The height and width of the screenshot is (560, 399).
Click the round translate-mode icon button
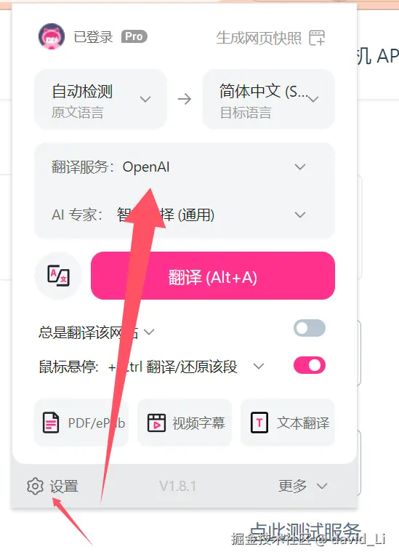click(59, 276)
